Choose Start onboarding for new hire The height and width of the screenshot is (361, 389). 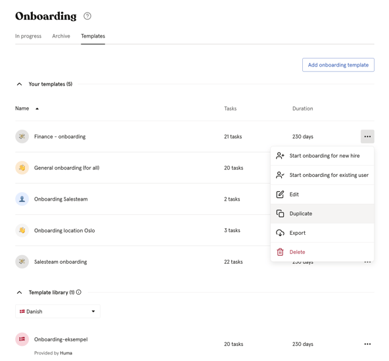[322, 156]
